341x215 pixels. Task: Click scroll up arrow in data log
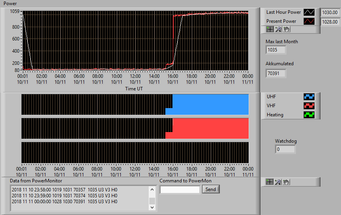(x=152, y=190)
